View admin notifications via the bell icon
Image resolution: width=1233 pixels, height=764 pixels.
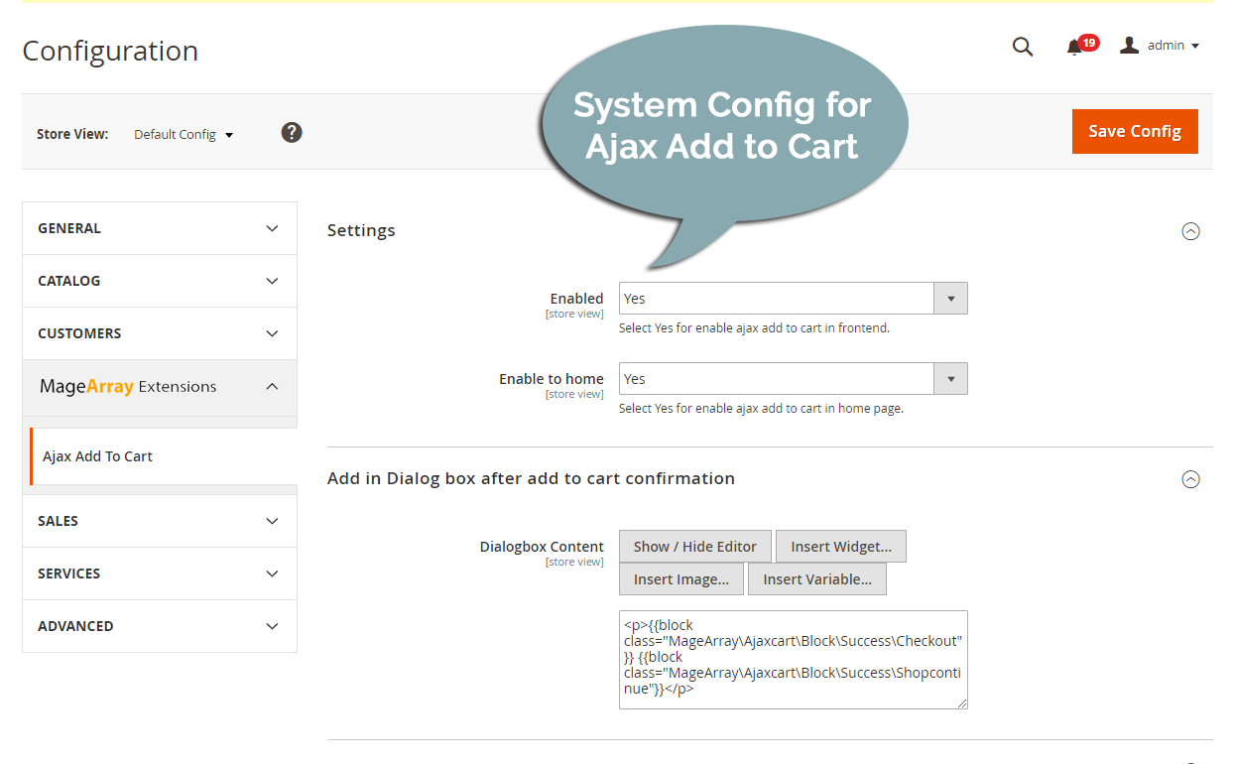[1075, 46]
